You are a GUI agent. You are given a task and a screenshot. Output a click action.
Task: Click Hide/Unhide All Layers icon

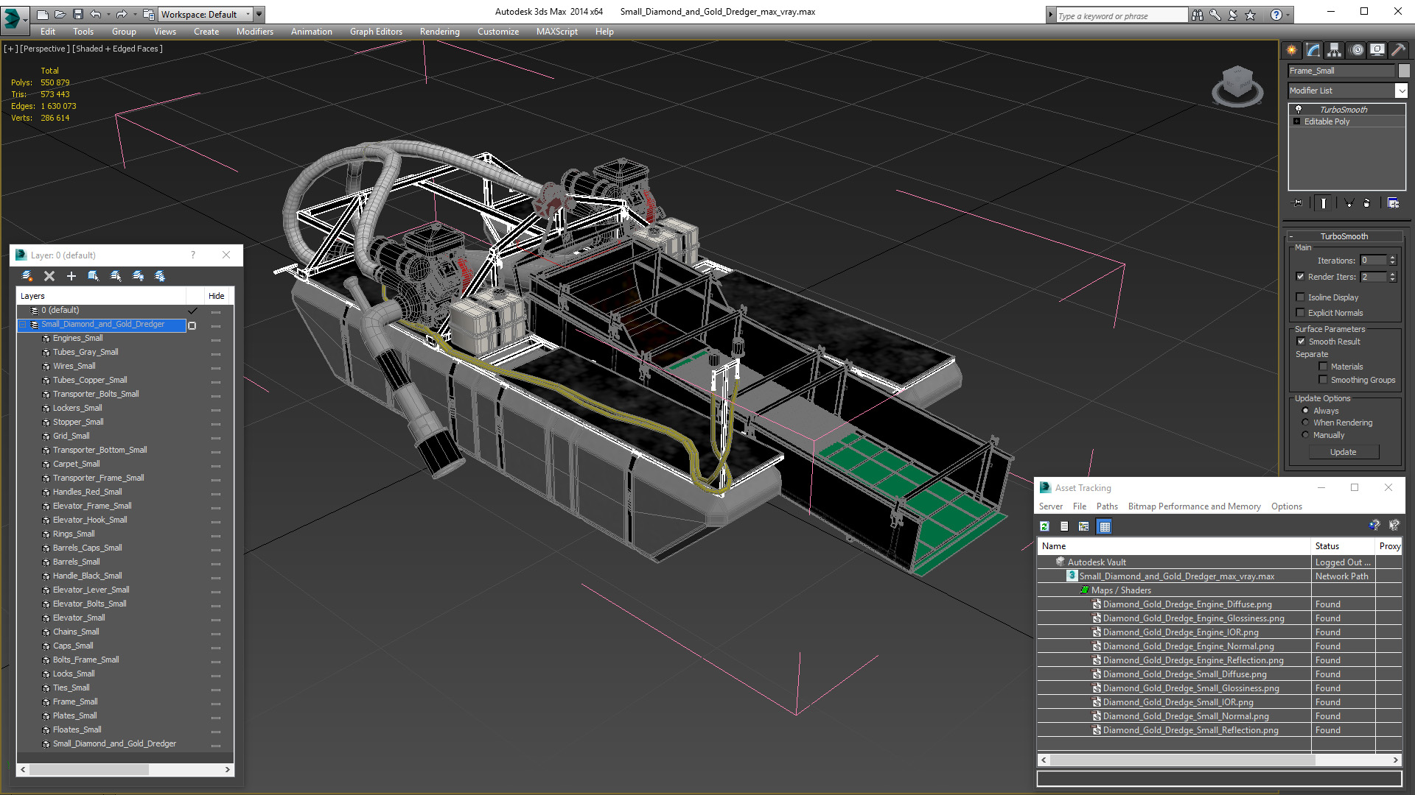point(138,276)
